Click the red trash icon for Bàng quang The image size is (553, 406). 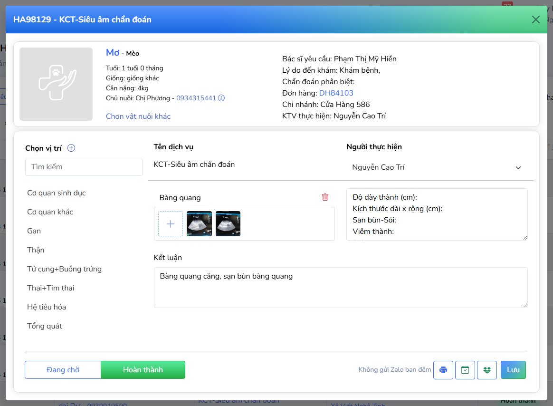(x=325, y=197)
